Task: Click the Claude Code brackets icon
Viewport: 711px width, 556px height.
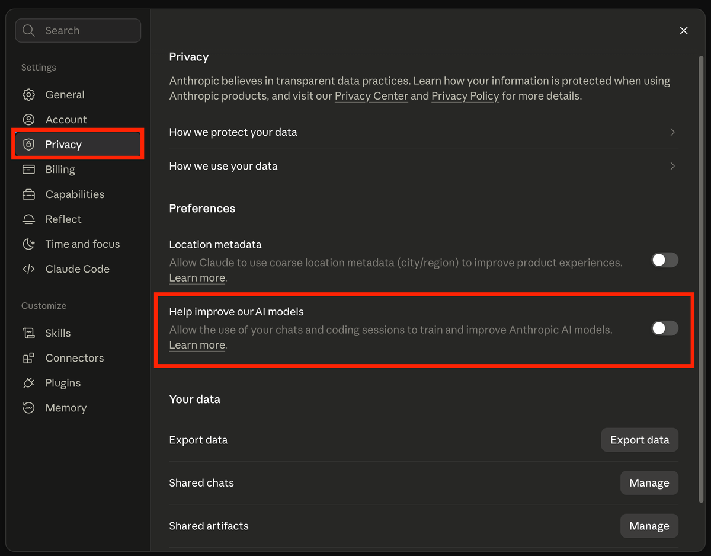Action: pyautogui.click(x=28, y=269)
